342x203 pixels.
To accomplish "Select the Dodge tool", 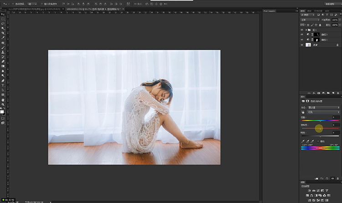I will [3, 76].
